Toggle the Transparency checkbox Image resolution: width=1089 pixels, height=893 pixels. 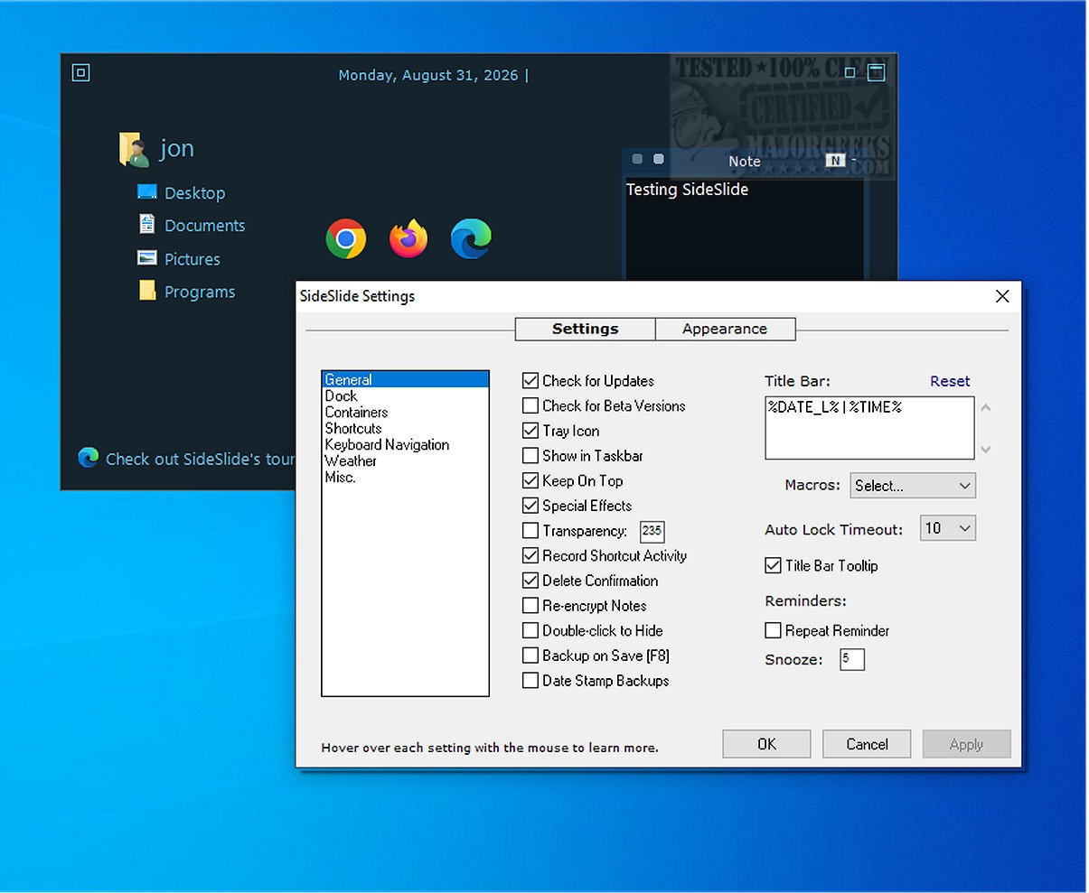pyautogui.click(x=530, y=531)
